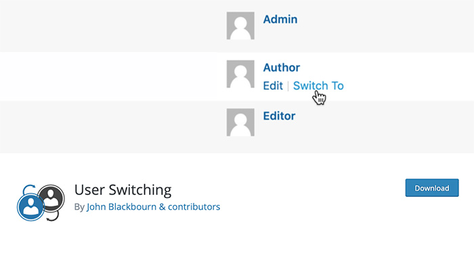This screenshot has height=253, width=474.
Task: Click the Editor user avatar
Action: 240,122
